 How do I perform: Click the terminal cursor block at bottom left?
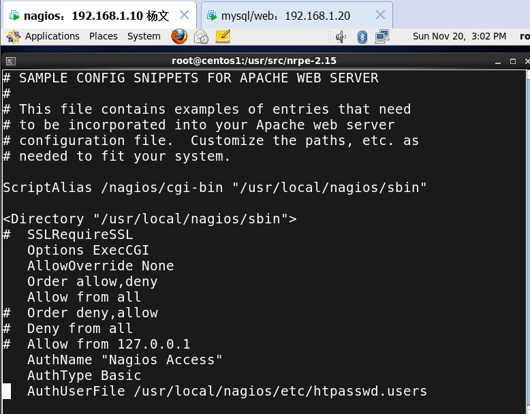[x=7, y=392]
